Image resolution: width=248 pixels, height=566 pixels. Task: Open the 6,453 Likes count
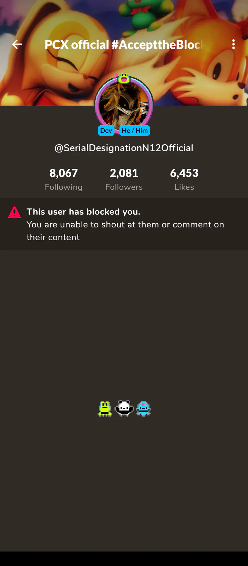pos(184,173)
